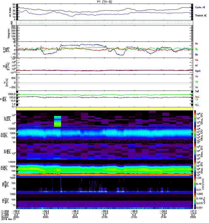Image resolution: width=209 pixels, height=223 pixels.
Task: Click the B_FIT GSE [nT] axis label
Action: [x=6, y=50]
